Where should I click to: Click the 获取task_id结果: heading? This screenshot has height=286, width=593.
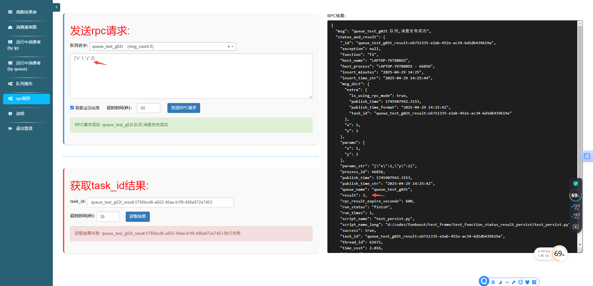coord(109,185)
